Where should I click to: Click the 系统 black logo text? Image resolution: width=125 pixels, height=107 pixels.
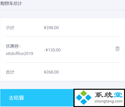click(x=103, y=95)
